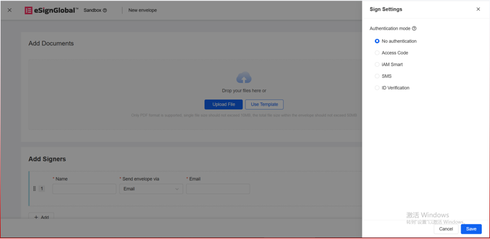Choose Access Code authentication
Screen dimensions: 490x239
(377, 53)
